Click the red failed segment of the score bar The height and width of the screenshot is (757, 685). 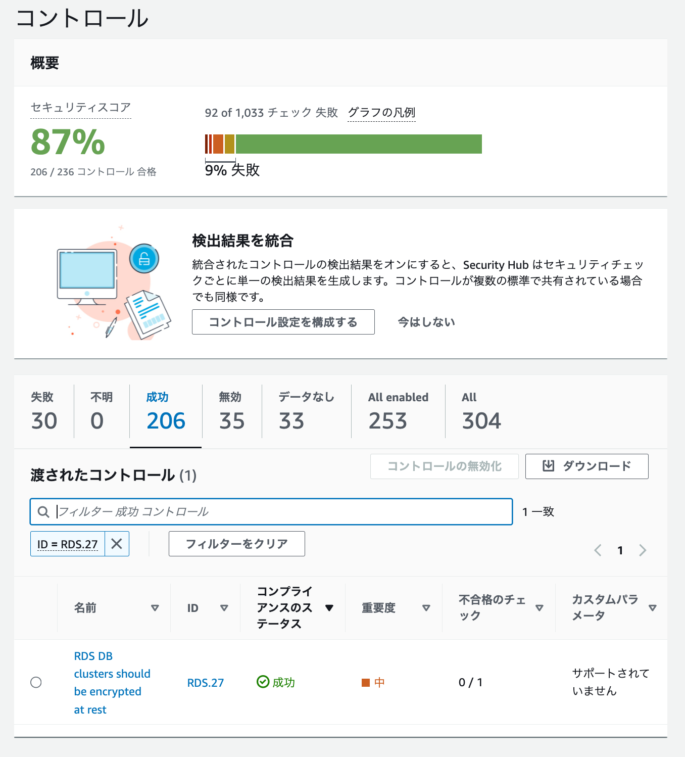[208, 144]
